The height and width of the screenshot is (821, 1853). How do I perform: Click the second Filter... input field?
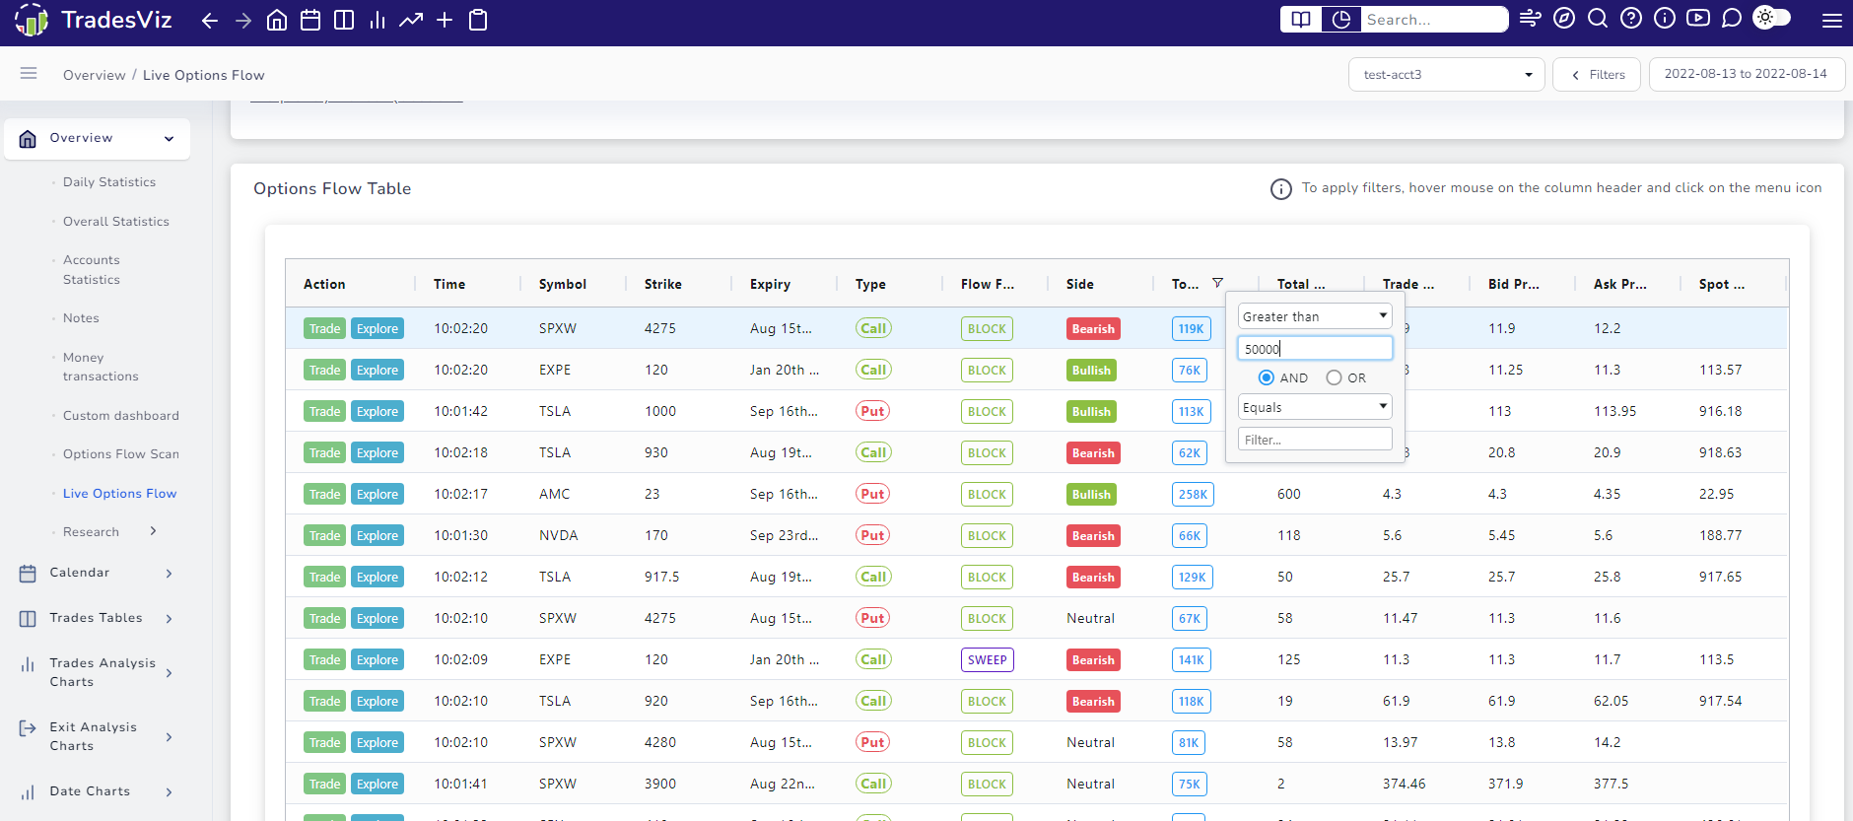point(1315,440)
